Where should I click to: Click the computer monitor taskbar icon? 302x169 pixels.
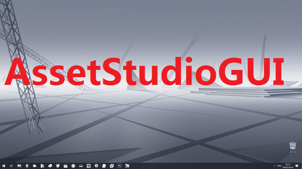coord(58,166)
